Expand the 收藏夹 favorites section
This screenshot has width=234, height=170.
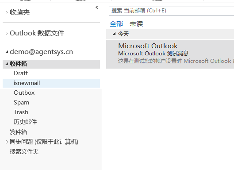(x=7, y=12)
